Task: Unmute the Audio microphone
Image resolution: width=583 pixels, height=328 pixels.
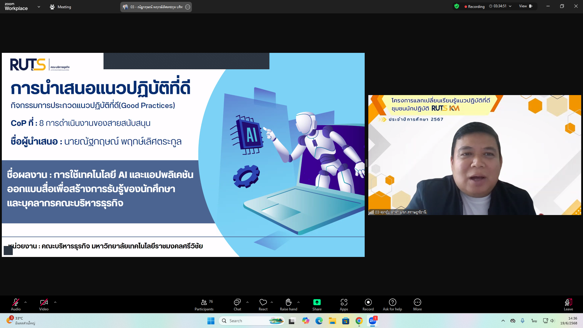Action: (x=16, y=304)
